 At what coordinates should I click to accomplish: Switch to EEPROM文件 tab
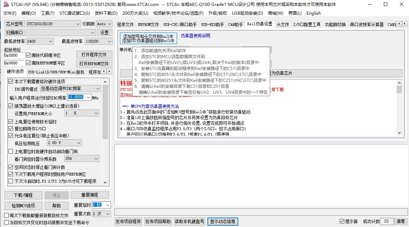[148, 24]
